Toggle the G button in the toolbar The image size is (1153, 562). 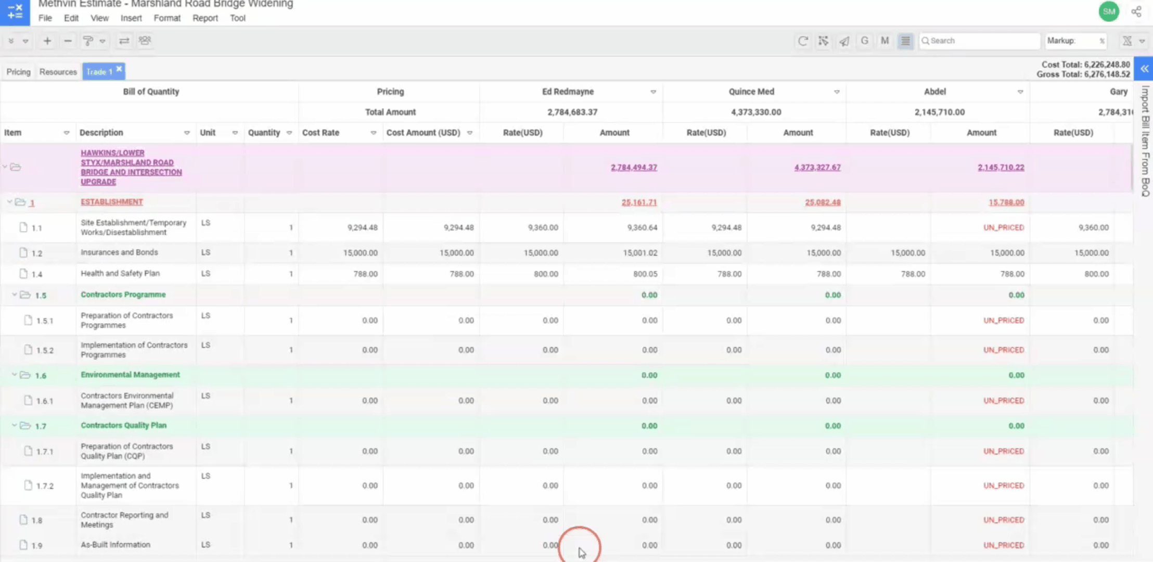coord(864,41)
